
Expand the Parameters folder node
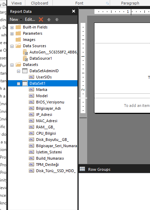tap(12, 34)
